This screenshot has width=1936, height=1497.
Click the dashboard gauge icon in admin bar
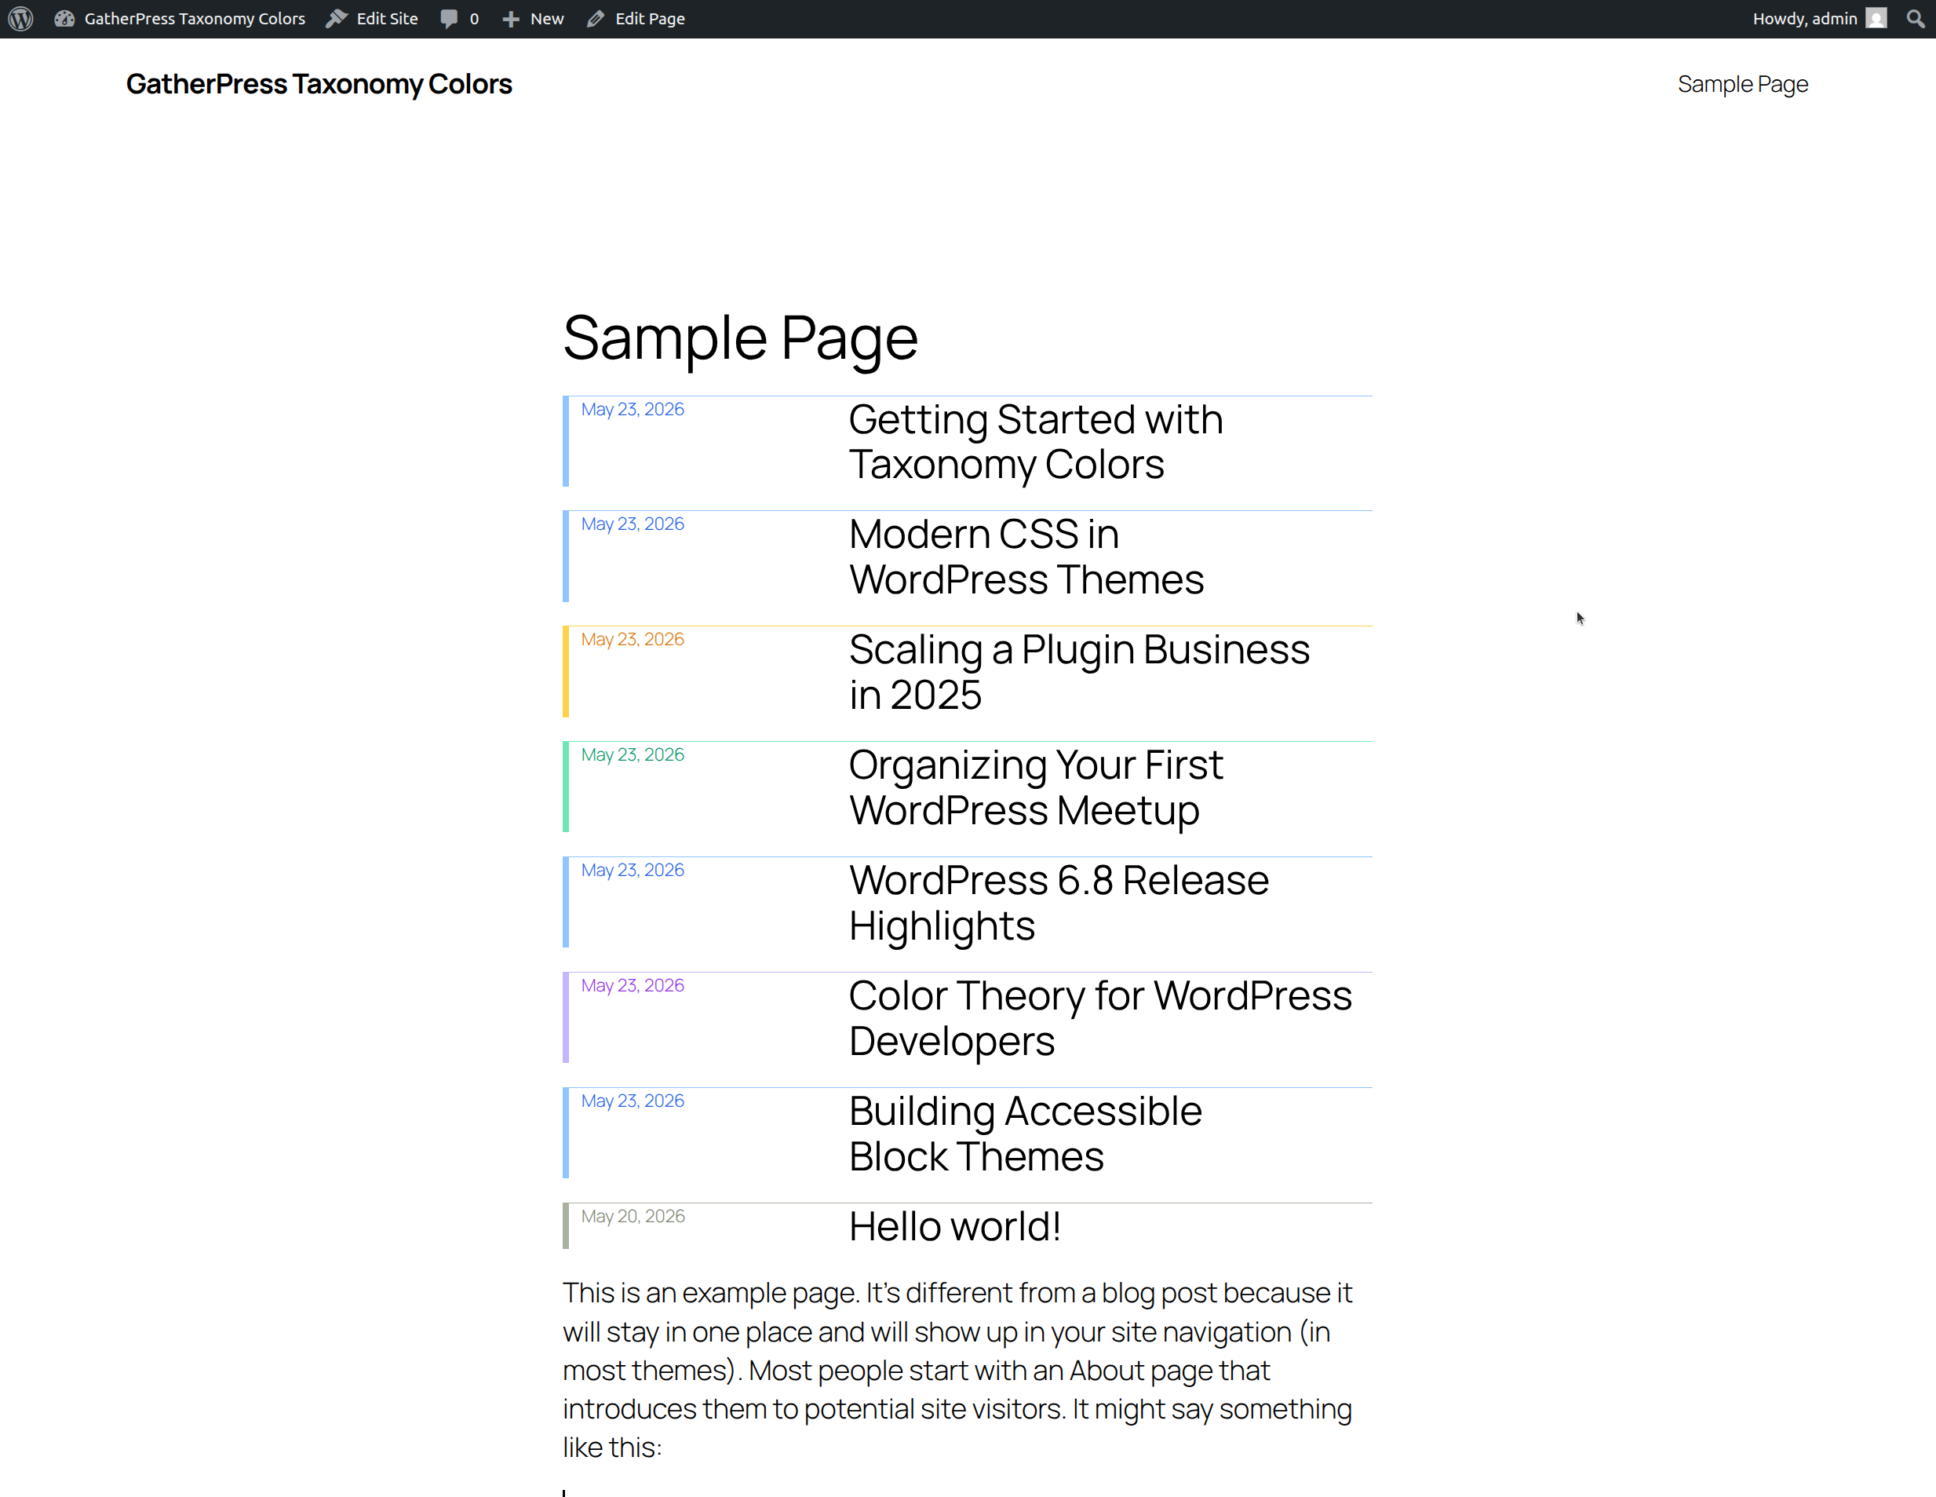[64, 19]
